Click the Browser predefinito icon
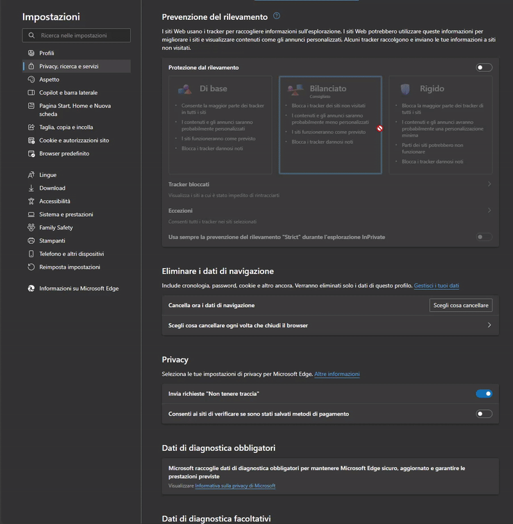This screenshot has height=524, width=513. (31, 153)
